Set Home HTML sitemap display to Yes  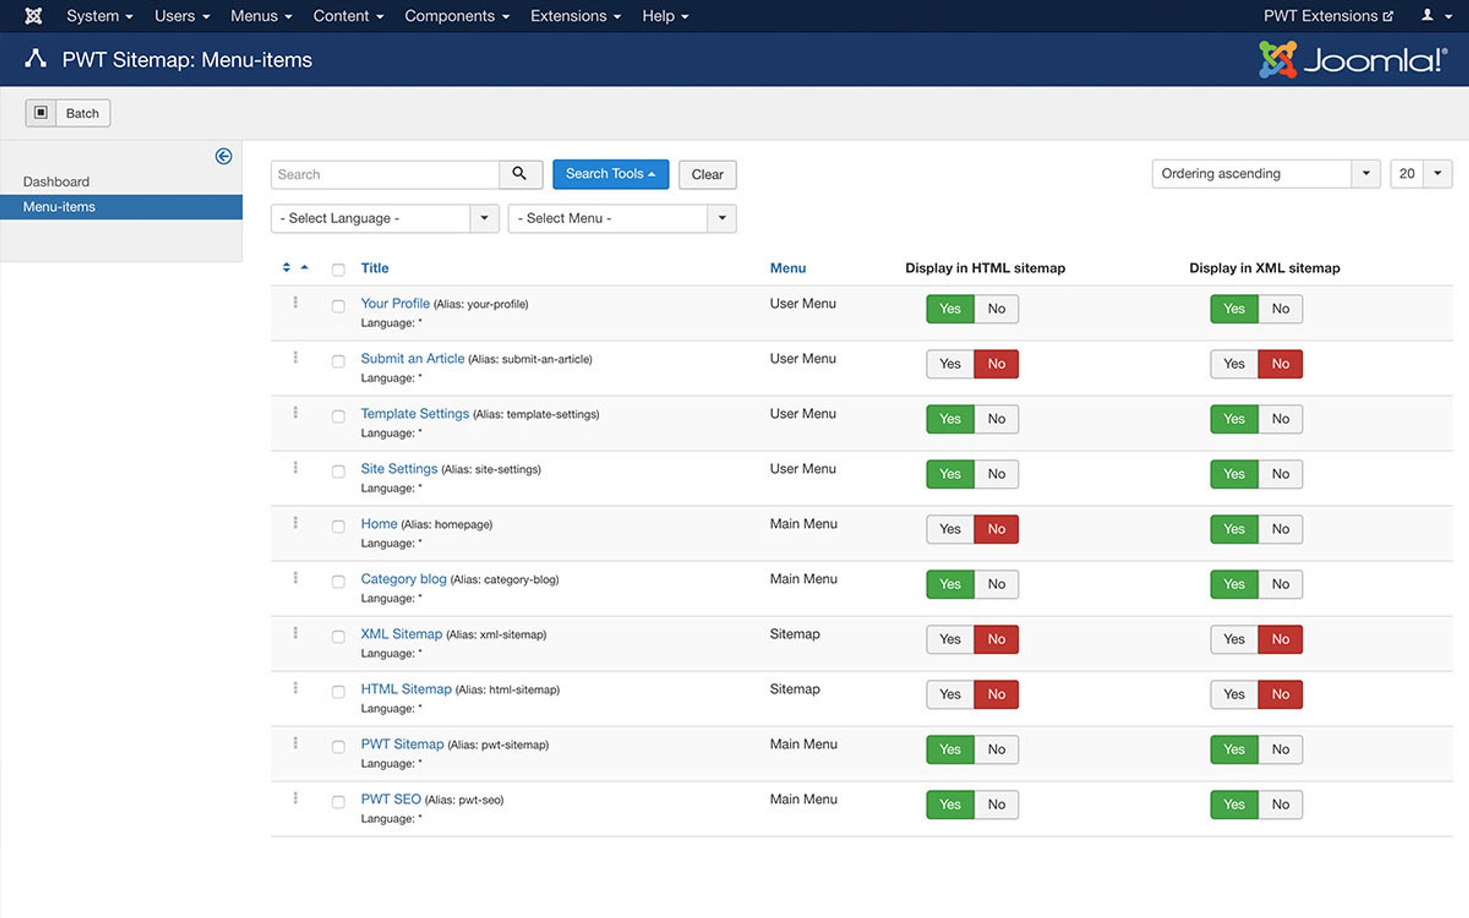click(x=950, y=529)
